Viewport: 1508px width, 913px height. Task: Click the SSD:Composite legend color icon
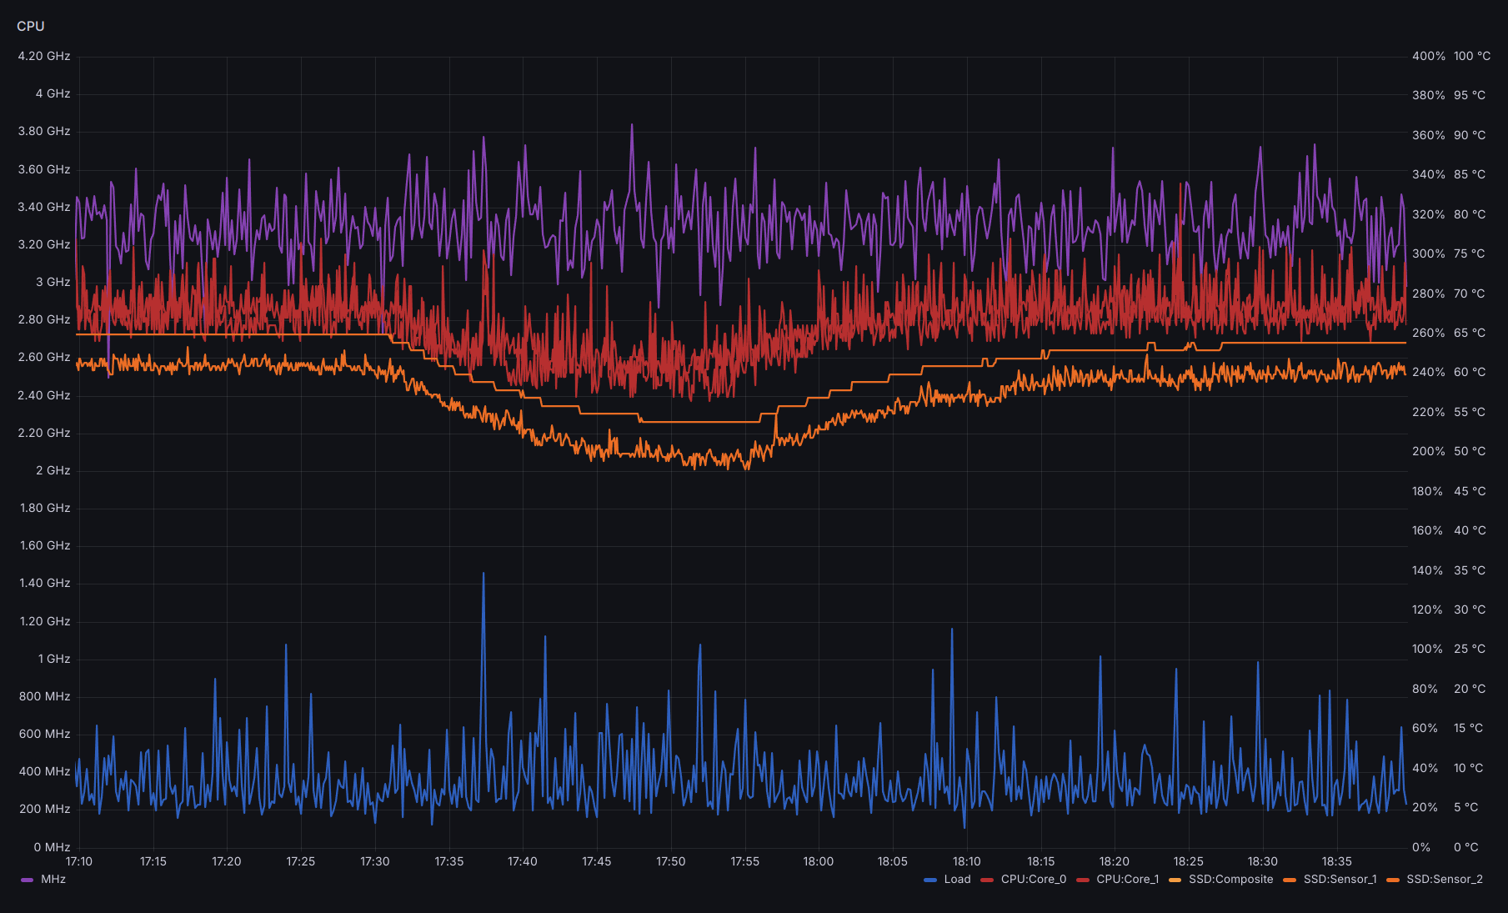tap(1175, 880)
